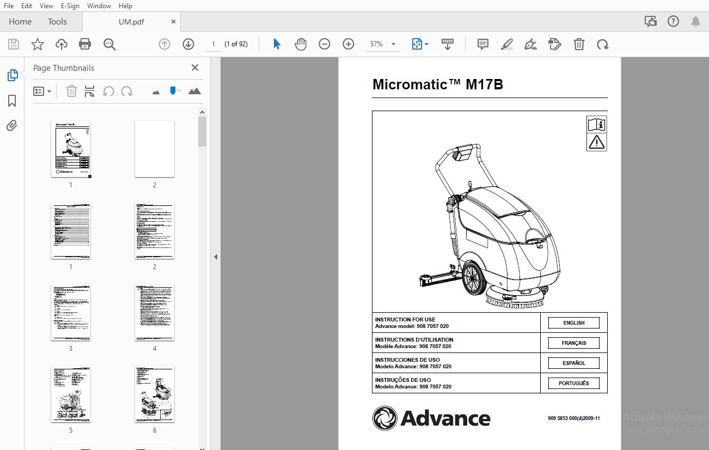Open the Attachments panel paperclip icon
This screenshot has height=450, width=709.
point(12,126)
